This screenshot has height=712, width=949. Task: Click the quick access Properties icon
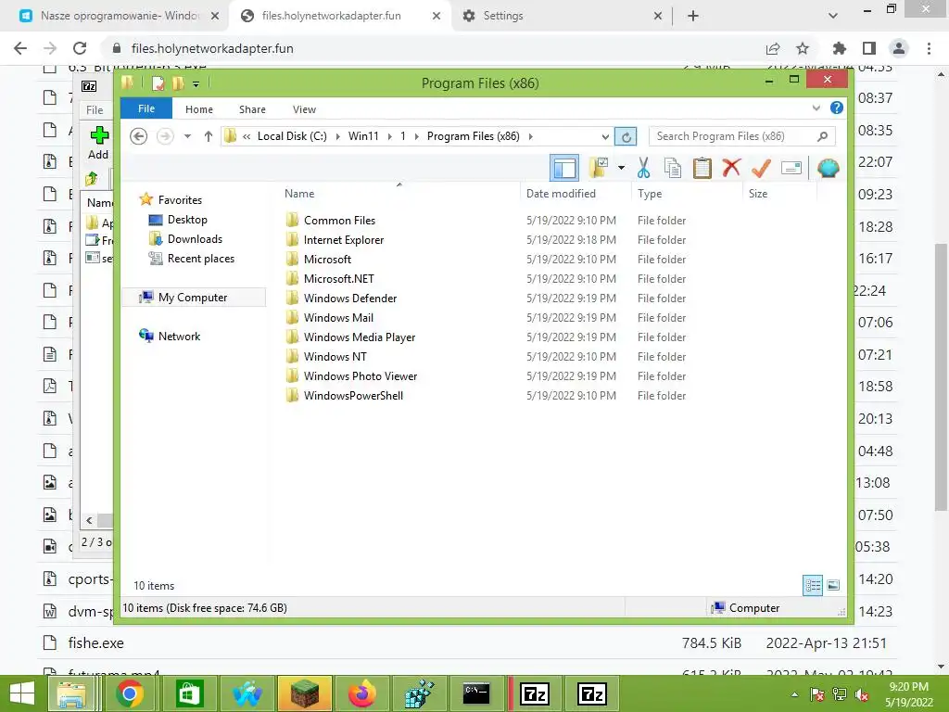point(158,83)
